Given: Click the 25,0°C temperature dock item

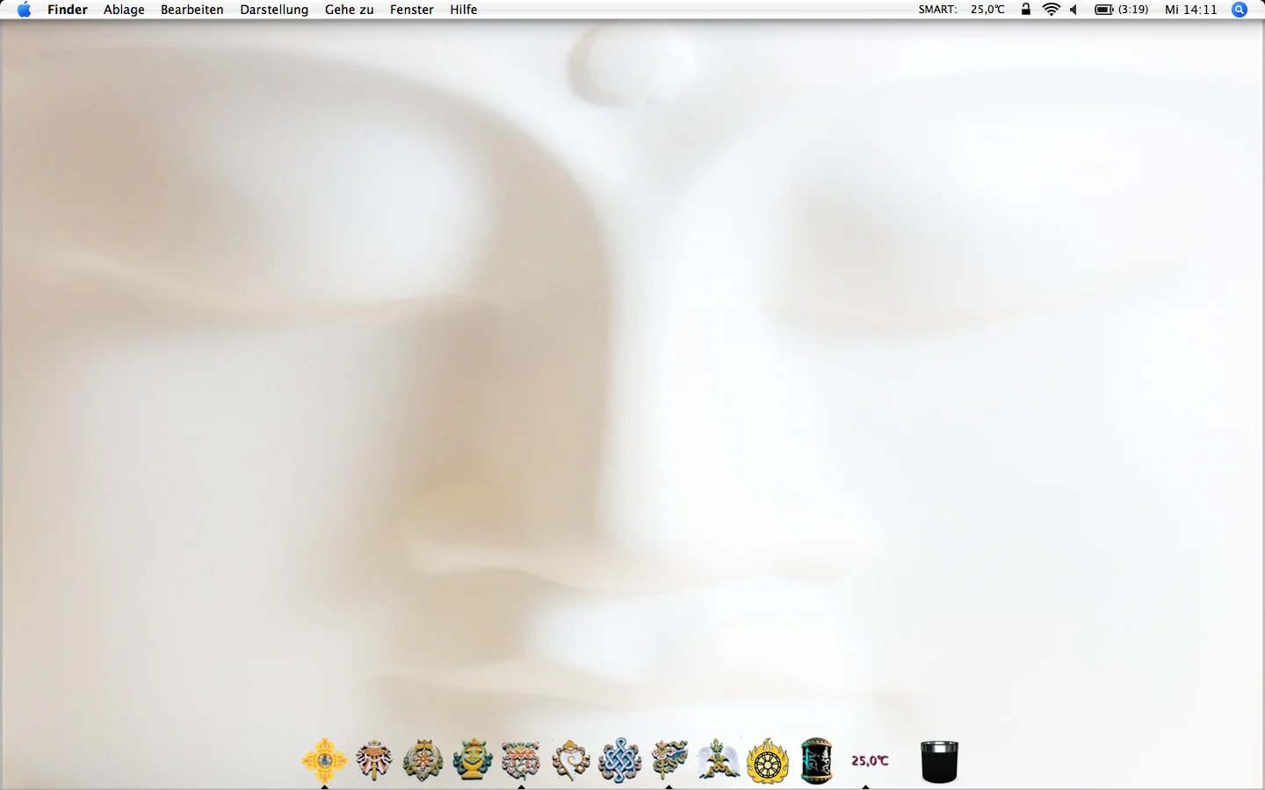Looking at the screenshot, I should click(x=870, y=761).
